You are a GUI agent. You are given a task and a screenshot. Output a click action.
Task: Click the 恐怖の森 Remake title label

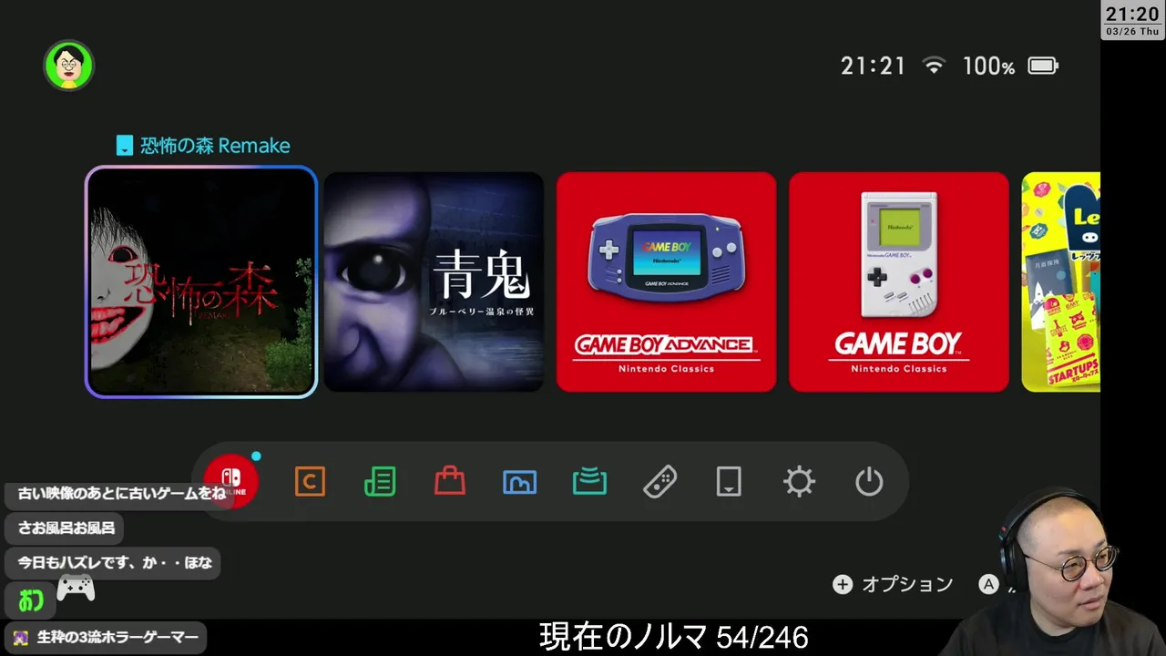[215, 146]
